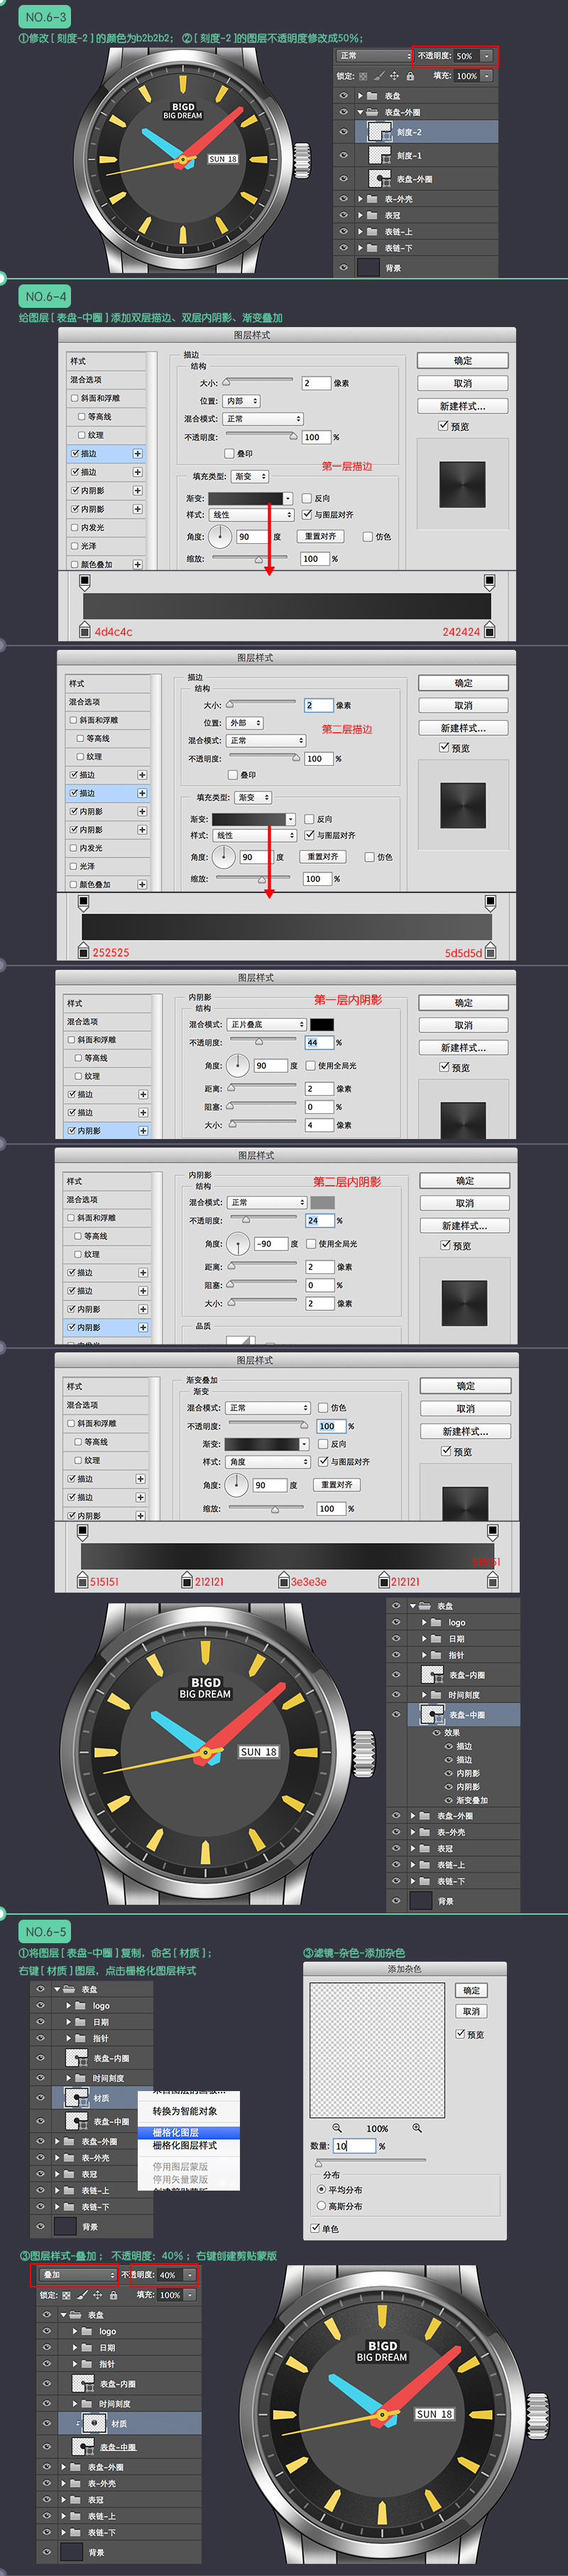Toggle 仿色 checkbox in second stroke dialog

coord(369,856)
